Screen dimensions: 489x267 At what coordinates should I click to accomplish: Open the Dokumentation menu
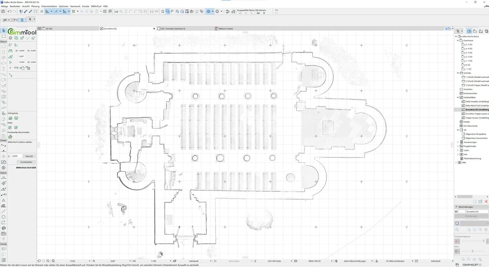49,6
